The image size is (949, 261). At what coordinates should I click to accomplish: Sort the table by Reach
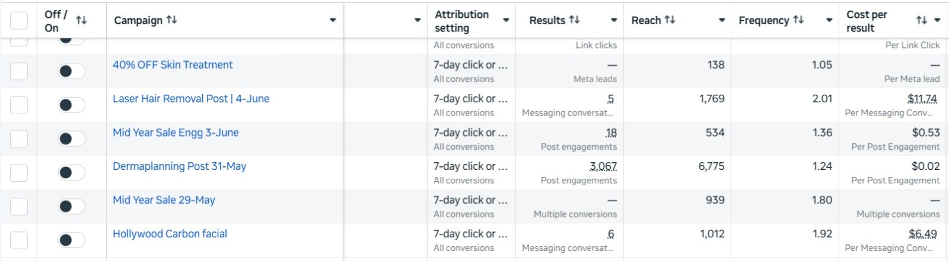coord(670,20)
